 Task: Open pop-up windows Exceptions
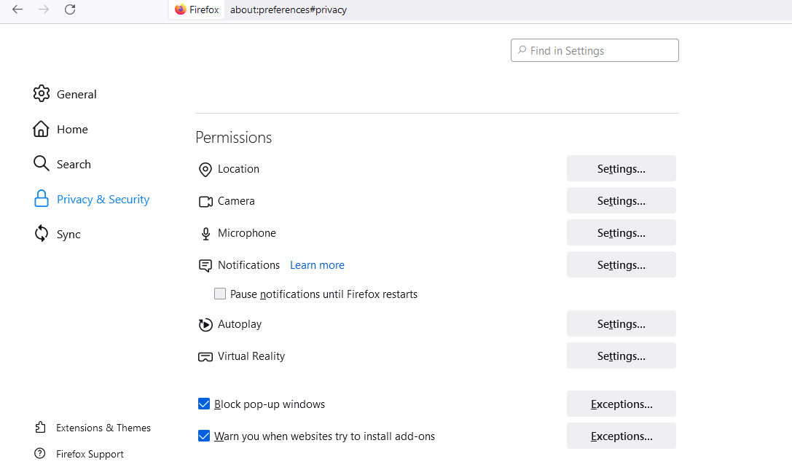point(621,404)
